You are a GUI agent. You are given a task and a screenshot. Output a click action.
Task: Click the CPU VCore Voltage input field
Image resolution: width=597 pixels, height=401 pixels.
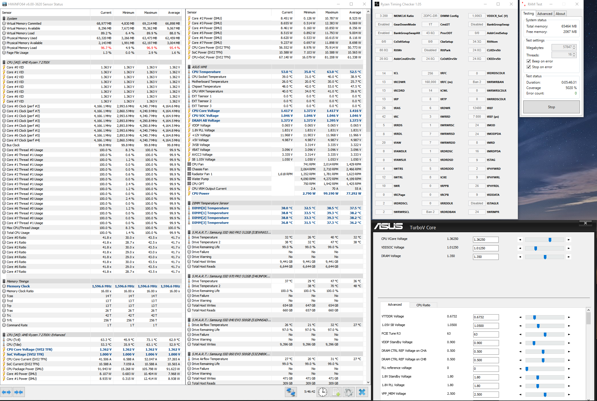click(486, 240)
